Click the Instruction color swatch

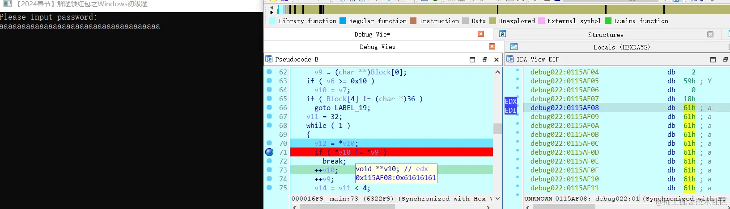point(413,21)
